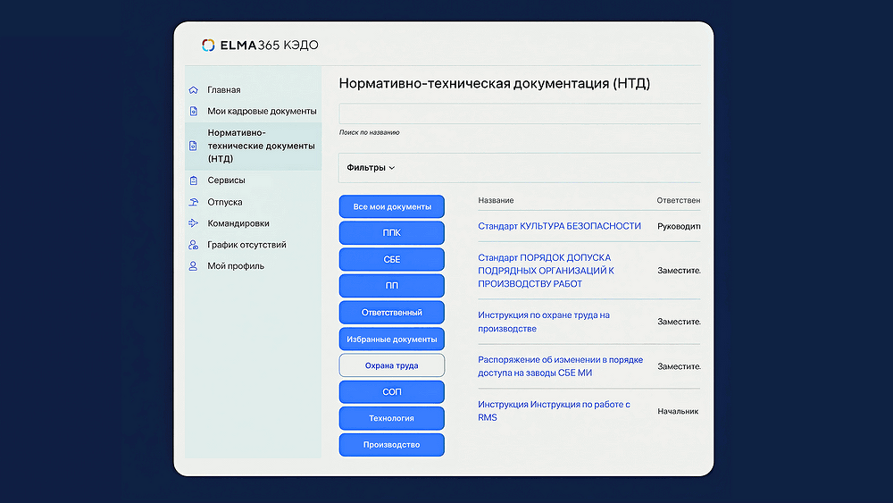Click the clipboard icon beside Сервисы

coord(193,180)
